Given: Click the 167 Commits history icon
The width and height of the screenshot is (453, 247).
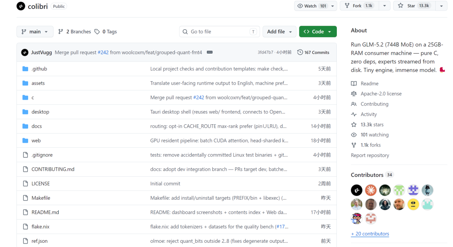Looking at the screenshot, I should pos(300,52).
